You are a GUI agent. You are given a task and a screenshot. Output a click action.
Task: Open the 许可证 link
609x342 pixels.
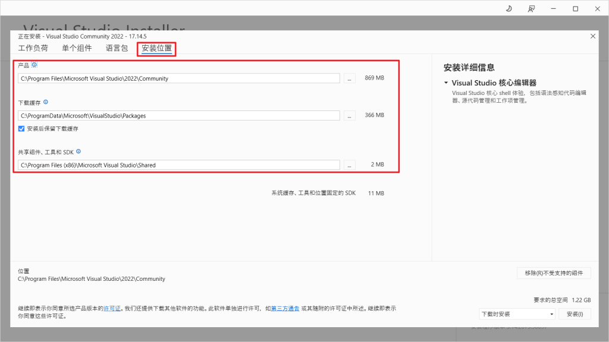(112, 309)
